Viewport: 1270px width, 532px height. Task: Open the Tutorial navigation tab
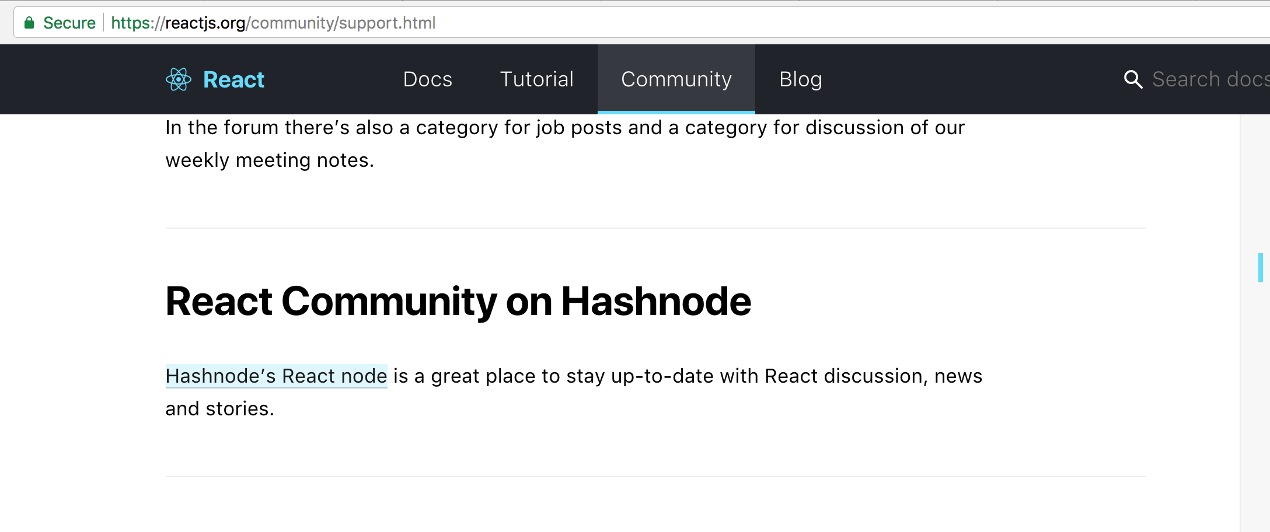537,79
